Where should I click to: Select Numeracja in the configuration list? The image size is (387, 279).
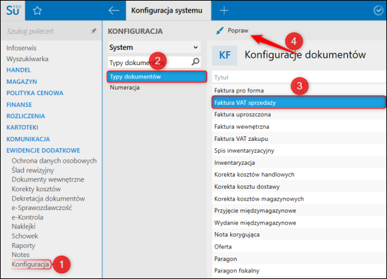coord(124,88)
